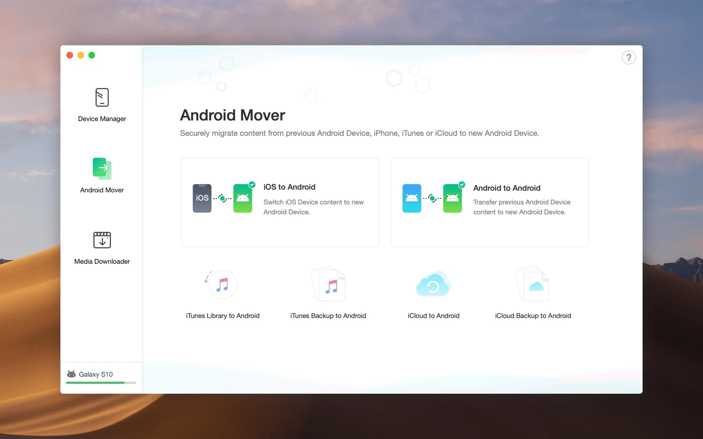Open the Android to Android card
The width and height of the screenshot is (703, 439).
point(489,202)
